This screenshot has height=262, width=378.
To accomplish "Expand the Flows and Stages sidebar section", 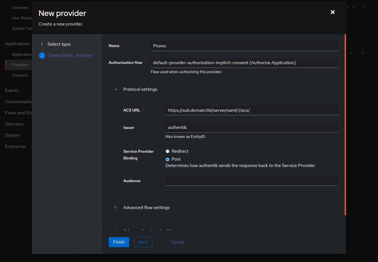I will pyautogui.click(x=19, y=113).
